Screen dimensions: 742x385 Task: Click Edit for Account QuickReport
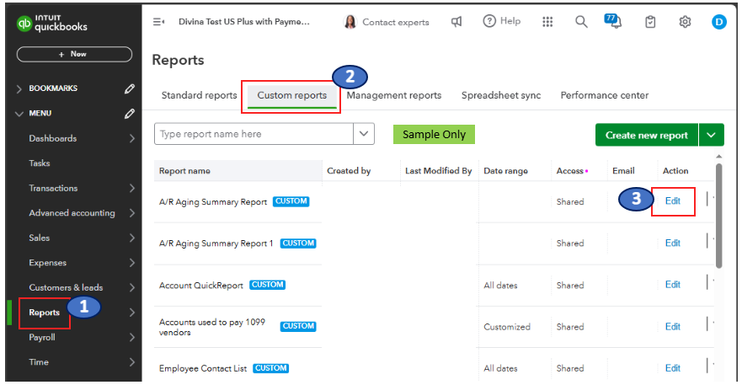click(672, 285)
